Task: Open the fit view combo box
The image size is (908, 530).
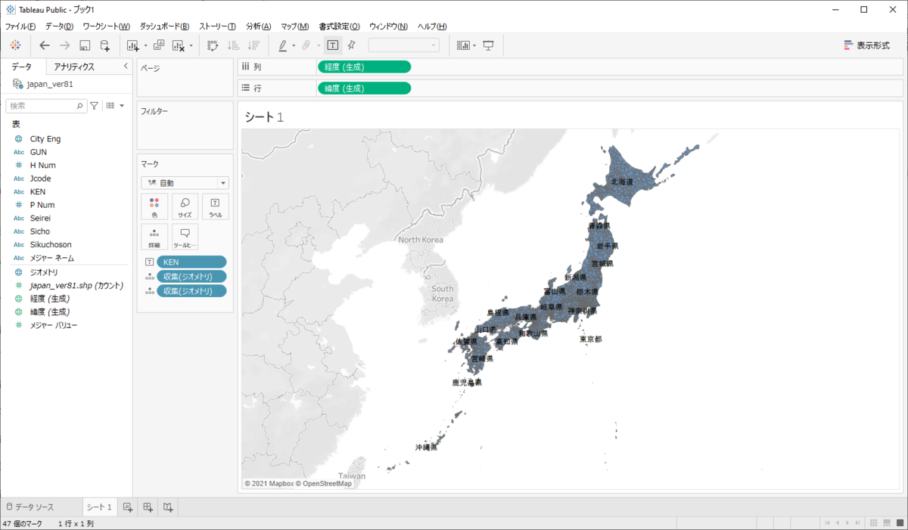Action: coord(403,45)
